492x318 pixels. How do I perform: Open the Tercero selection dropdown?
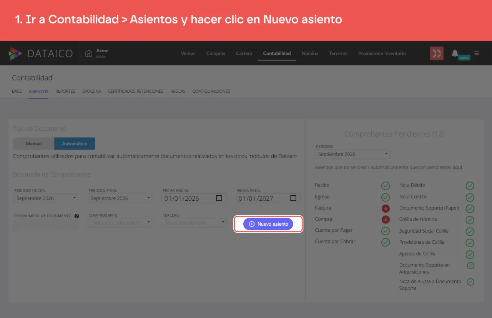point(194,223)
